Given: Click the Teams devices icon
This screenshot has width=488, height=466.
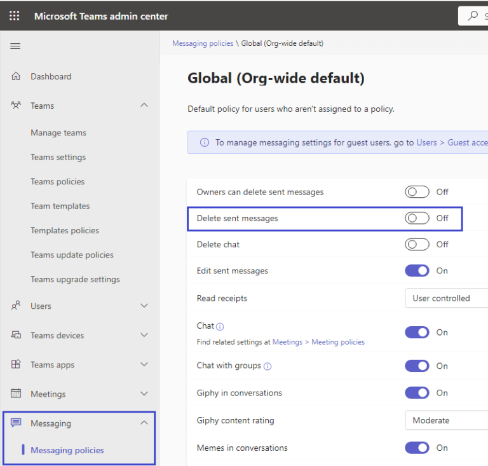Looking at the screenshot, I should [x=16, y=335].
